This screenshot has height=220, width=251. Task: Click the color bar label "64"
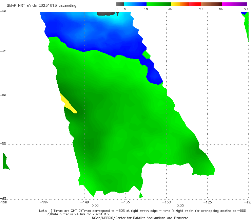[x=221, y=9]
